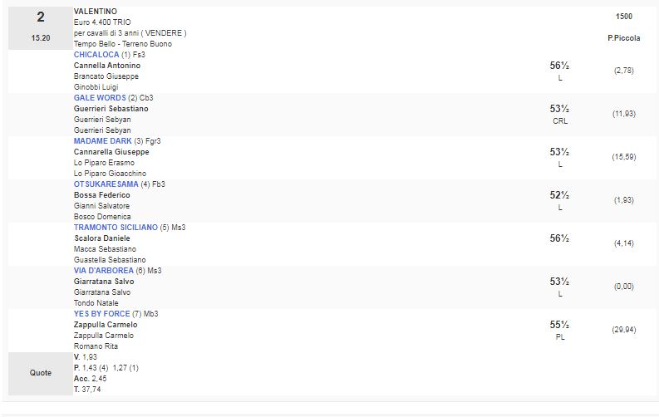Select jockey Cannarella Giuseppe
This screenshot has height=417, width=659.
pyautogui.click(x=111, y=152)
